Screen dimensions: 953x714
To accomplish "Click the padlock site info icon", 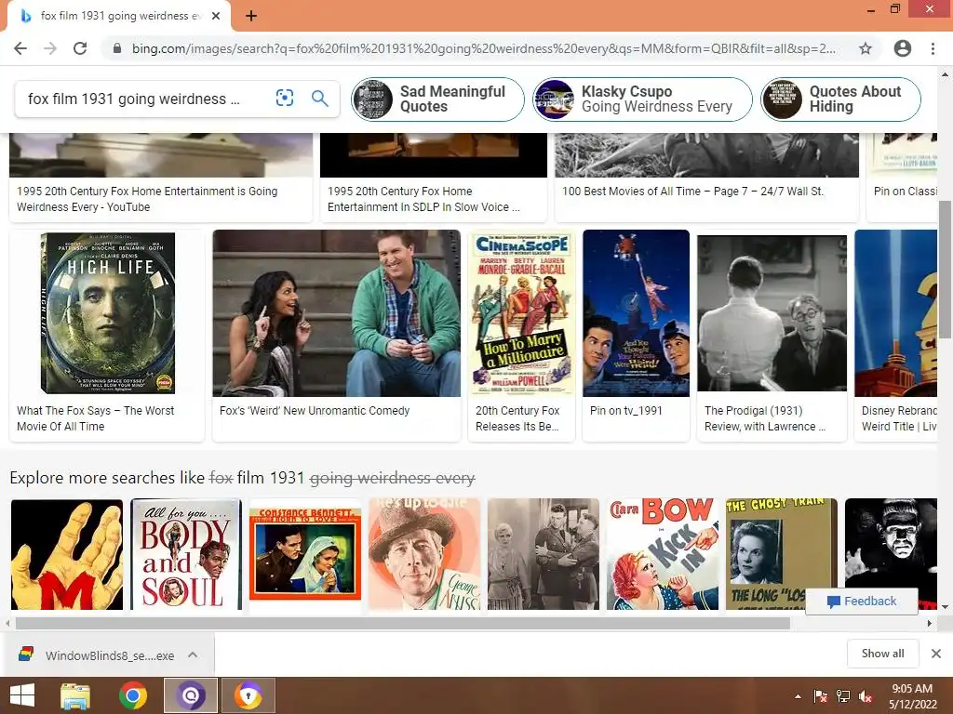I will (x=117, y=48).
